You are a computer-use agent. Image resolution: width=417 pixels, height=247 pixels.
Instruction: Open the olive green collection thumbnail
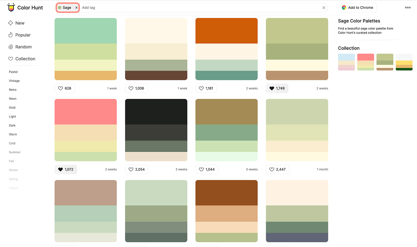click(385, 62)
